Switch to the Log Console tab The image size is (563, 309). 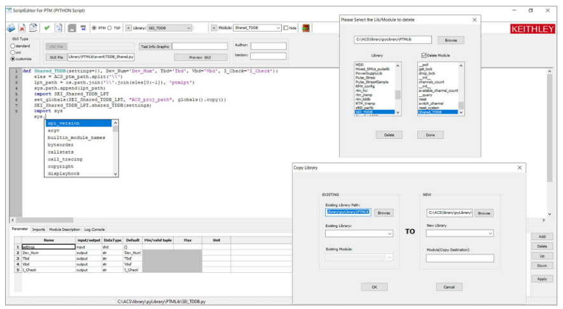94,229
